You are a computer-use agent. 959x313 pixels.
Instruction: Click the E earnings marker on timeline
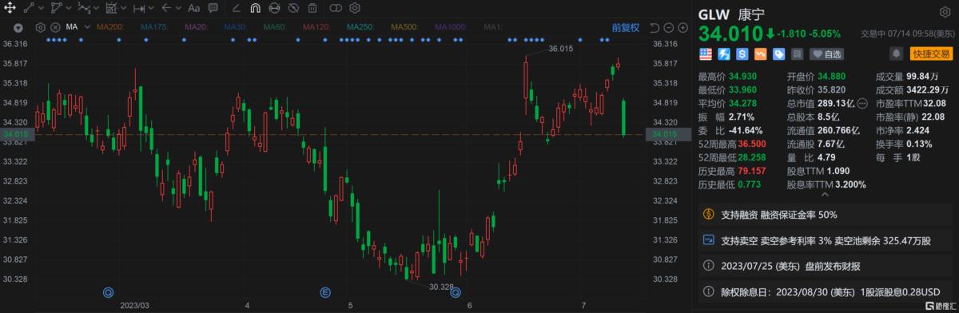pyautogui.click(x=325, y=292)
